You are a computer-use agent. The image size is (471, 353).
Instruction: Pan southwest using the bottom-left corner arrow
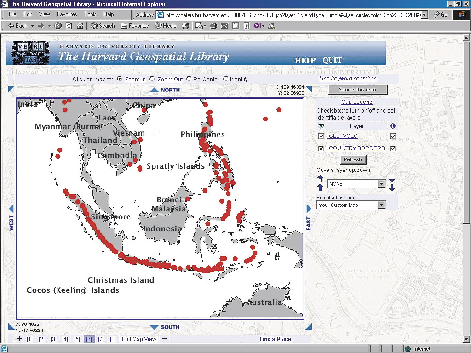click(11, 326)
